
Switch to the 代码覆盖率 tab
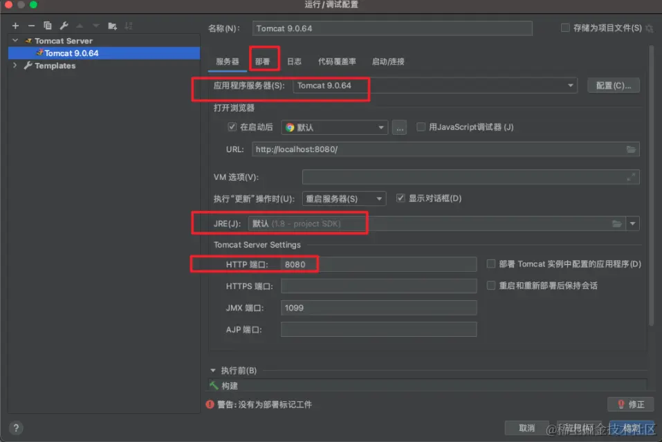(x=337, y=62)
